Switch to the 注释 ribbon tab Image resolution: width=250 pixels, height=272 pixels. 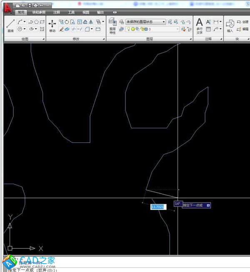(x=57, y=12)
